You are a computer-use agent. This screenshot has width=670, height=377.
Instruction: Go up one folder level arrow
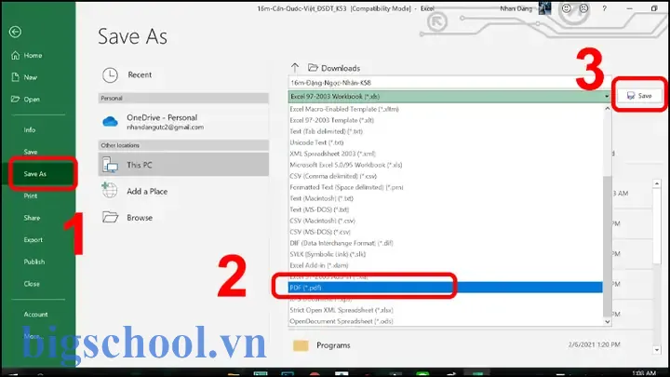295,68
